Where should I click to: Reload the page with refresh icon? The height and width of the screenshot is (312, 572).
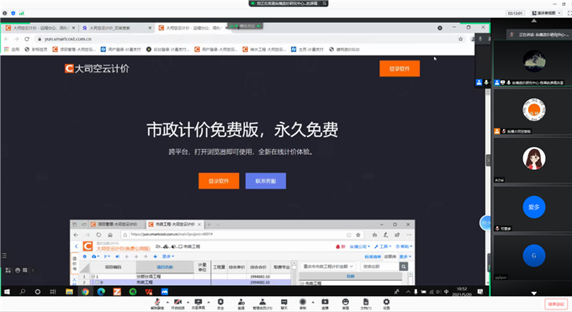pyautogui.click(x=27, y=39)
